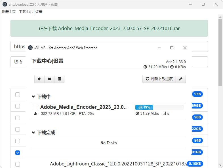
Task: Minimize the Aria2 Web Frontend window
Action: (159, 48)
